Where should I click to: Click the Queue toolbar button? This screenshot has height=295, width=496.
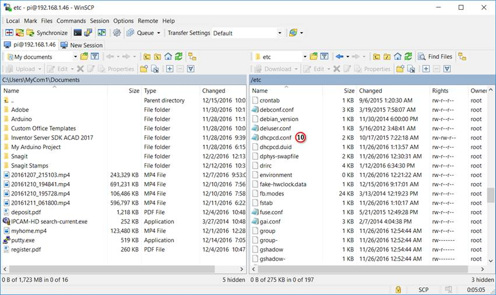click(140, 33)
